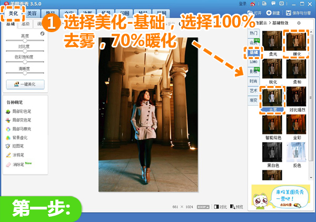Select the 热门 effects category

(253, 33)
